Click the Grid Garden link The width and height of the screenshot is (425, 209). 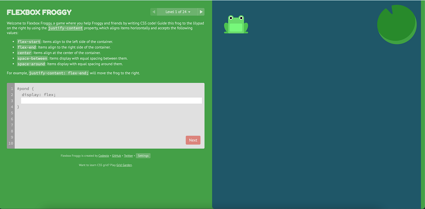click(x=124, y=165)
